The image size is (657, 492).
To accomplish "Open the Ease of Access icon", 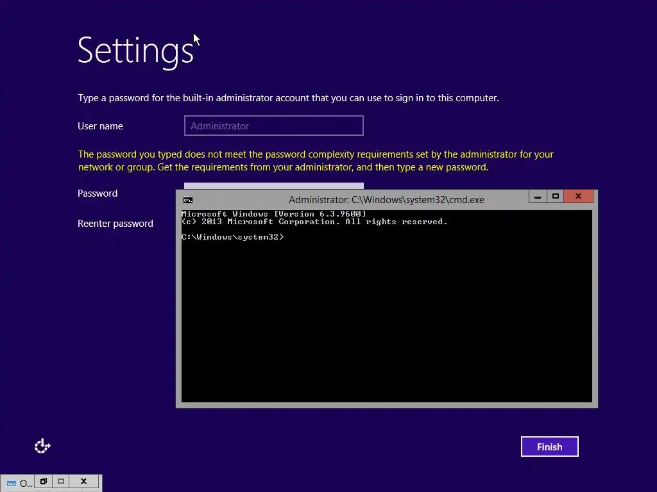I will [42, 447].
